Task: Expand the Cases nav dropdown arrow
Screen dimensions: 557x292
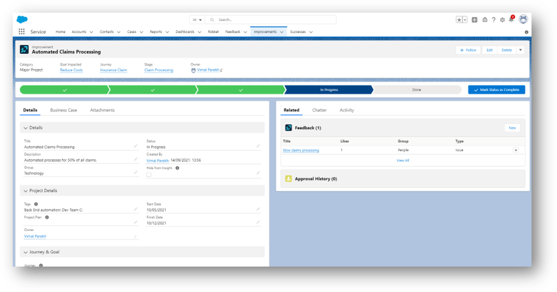Action: click(141, 32)
